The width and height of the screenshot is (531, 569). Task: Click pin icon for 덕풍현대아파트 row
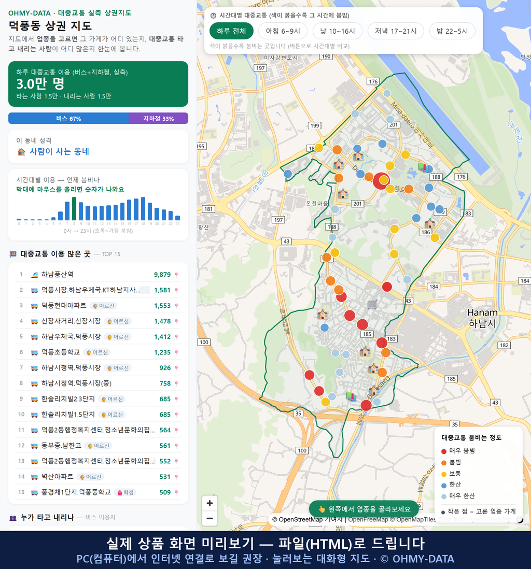(x=176, y=306)
